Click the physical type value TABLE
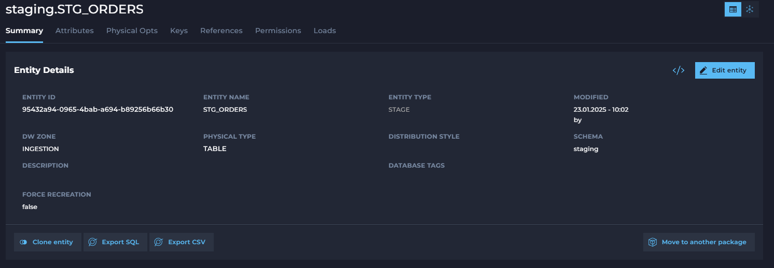The image size is (774, 268). point(215,148)
